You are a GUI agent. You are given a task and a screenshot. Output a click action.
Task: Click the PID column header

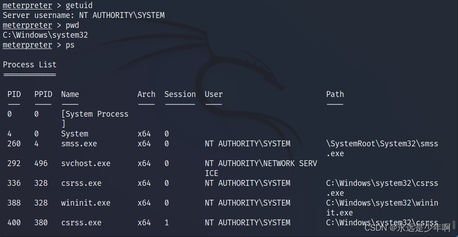pyautogui.click(x=14, y=94)
